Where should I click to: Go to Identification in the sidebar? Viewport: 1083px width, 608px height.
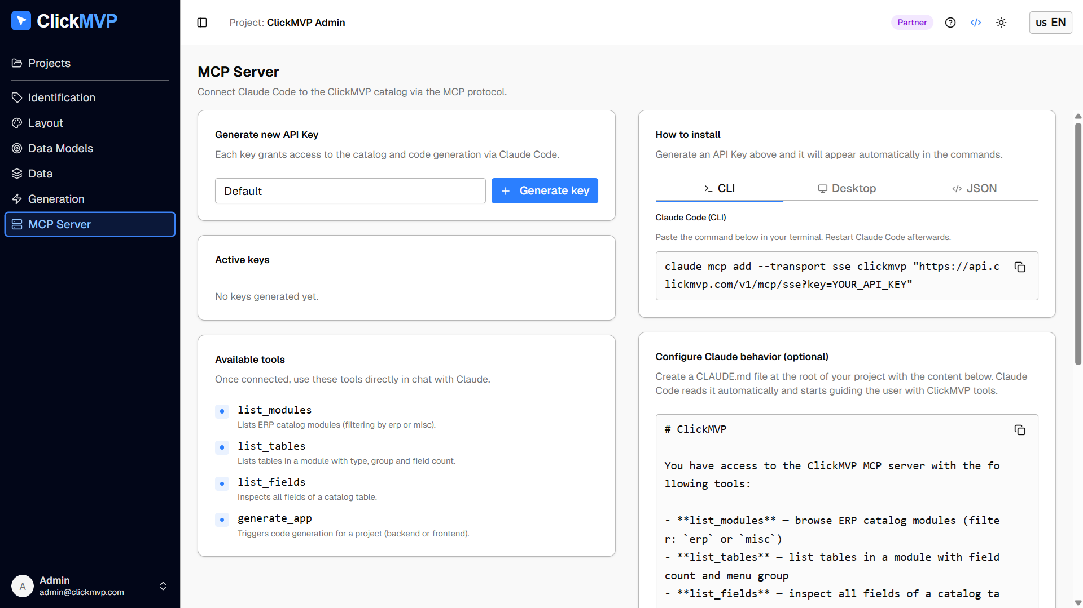coord(62,97)
